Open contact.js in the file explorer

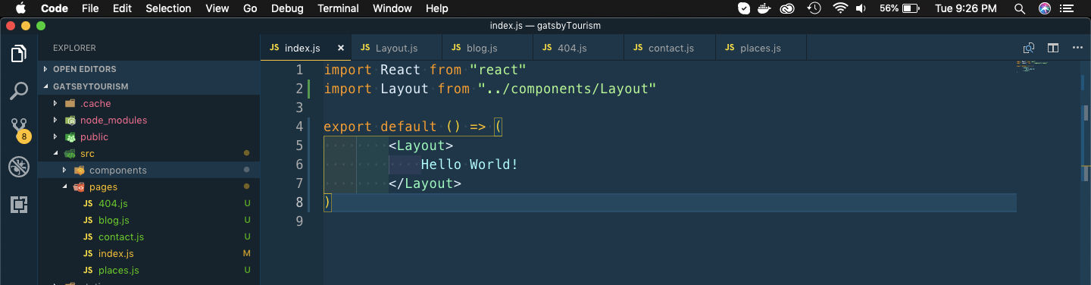point(148,236)
